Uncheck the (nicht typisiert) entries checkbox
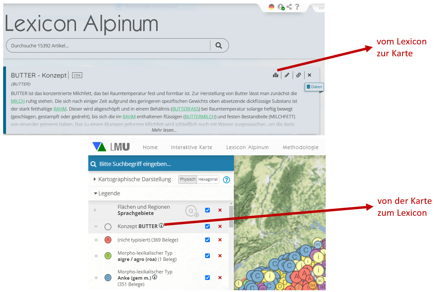Image resolution: width=434 pixels, height=292 pixels. (207, 240)
